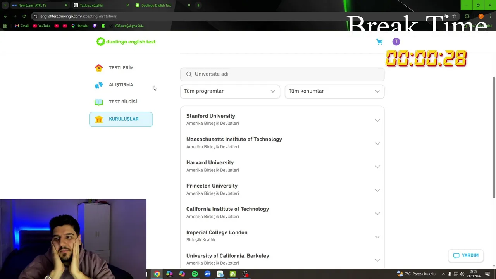
Task: Go to TESTLERİM section
Action: (121, 68)
